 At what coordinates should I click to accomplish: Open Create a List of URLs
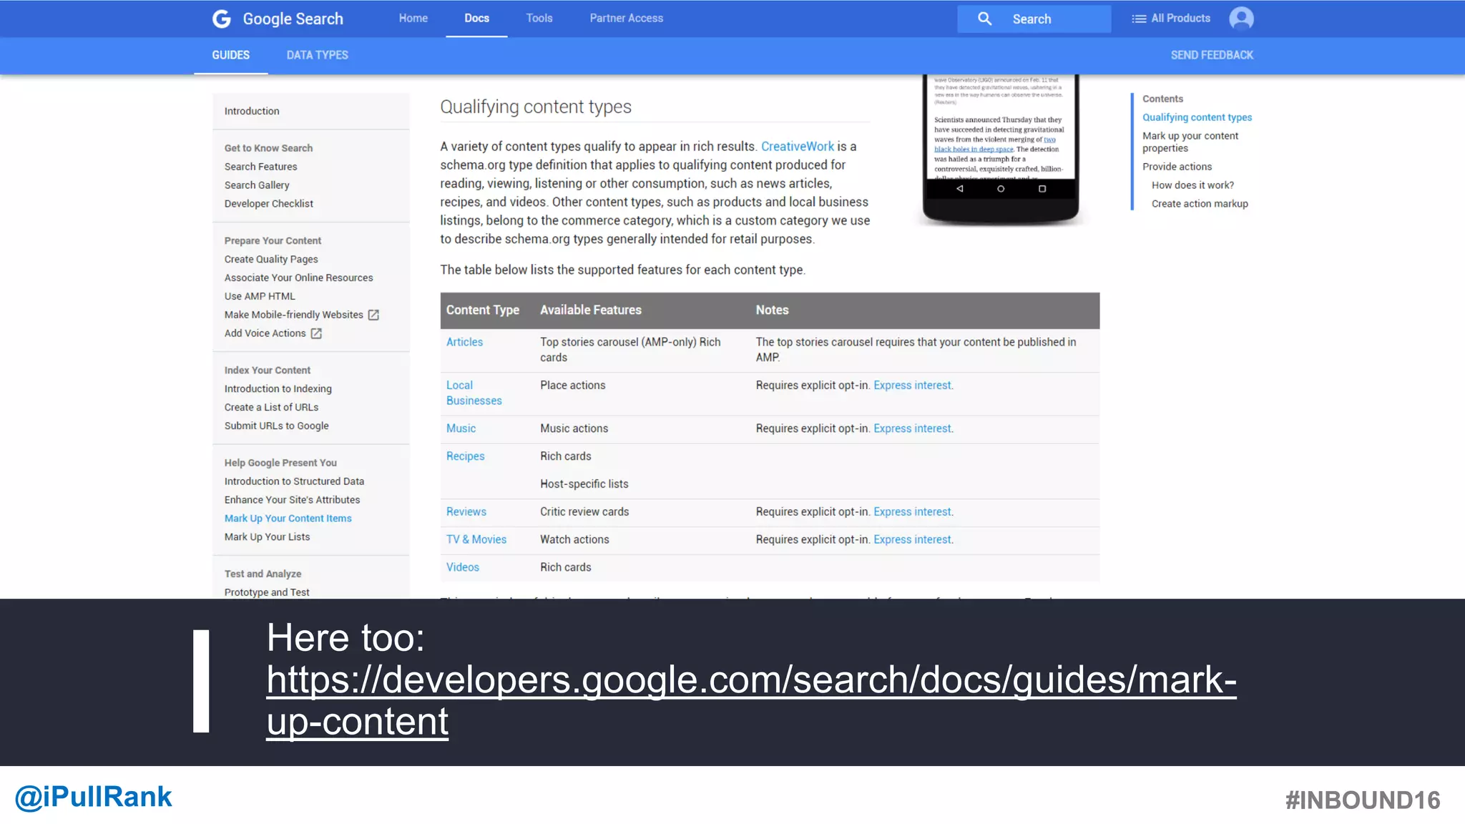tap(271, 408)
